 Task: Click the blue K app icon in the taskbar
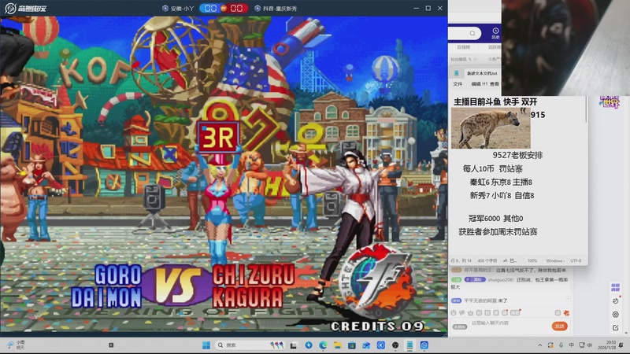381,345
